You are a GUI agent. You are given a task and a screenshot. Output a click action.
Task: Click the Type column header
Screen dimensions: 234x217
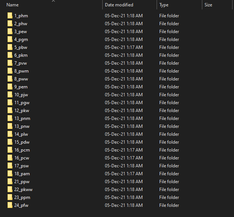click(164, 5)
